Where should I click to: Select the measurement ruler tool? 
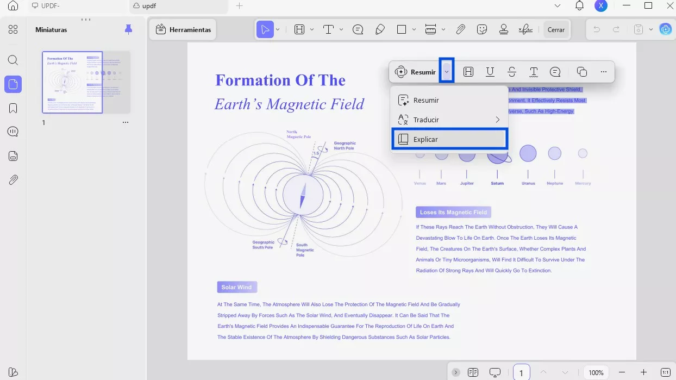[430, 30]
